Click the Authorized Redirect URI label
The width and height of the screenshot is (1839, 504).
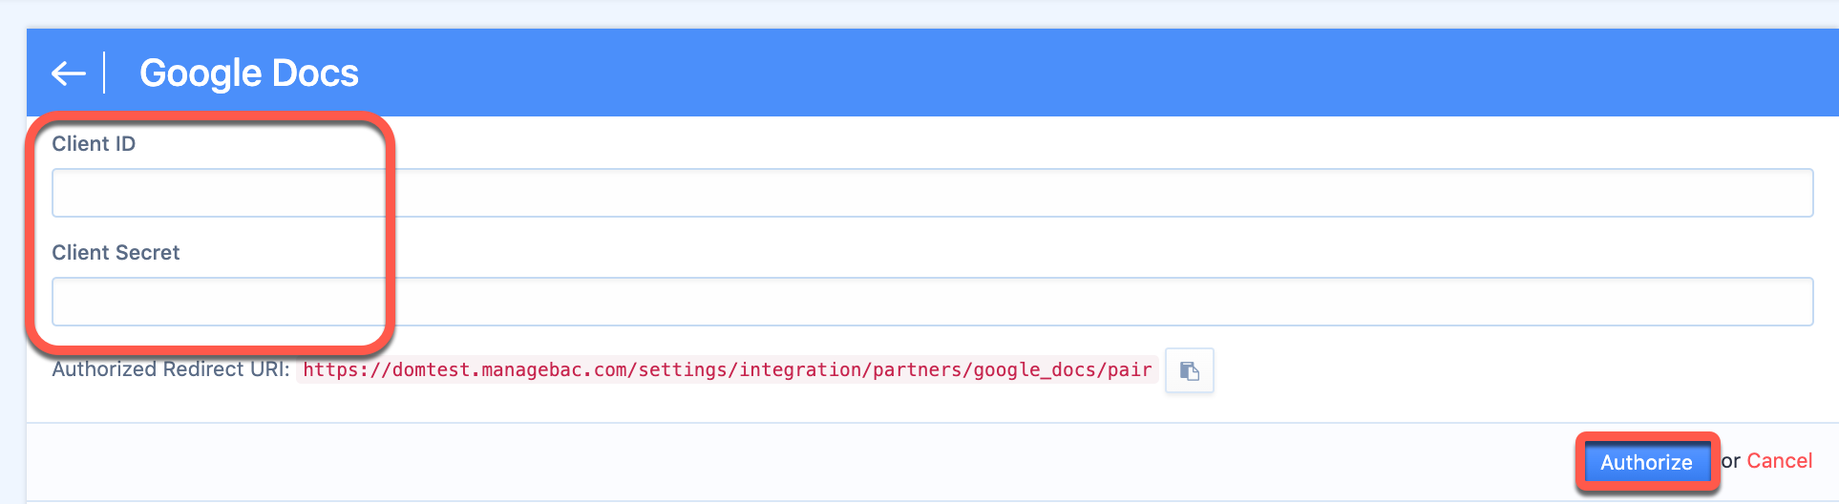tap(171, 369)
